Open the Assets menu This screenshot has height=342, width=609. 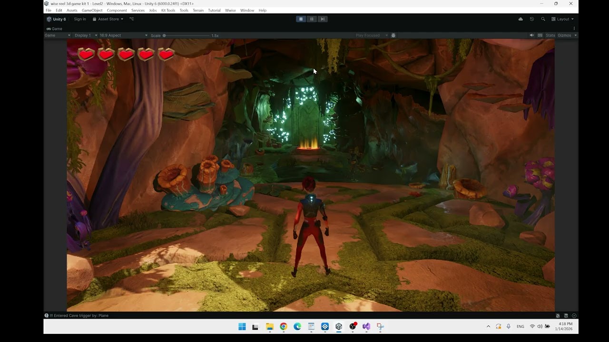(x=72, y=10)
